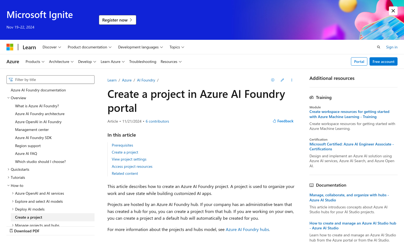
Task: Click the Register now button
Action: [117, 20]
